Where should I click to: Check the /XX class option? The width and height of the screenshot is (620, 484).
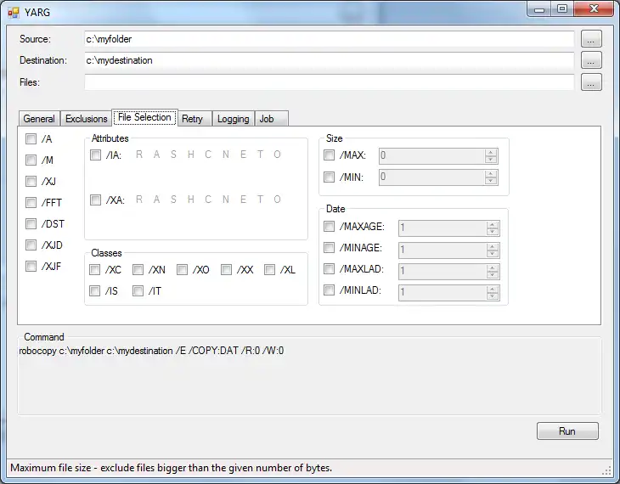(226, 270)
